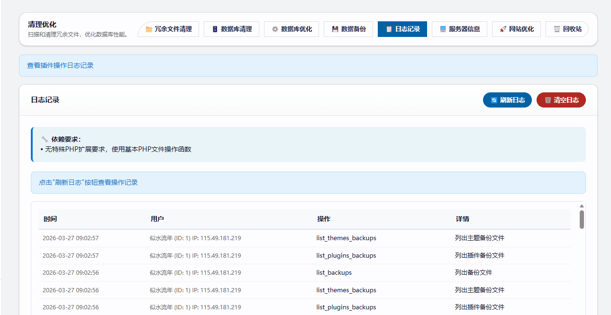Image resolution: width=611 pixels, height=315 pixels.
Task: Click the time cell of the list_backups row
Action: click(x=71, y=273)
